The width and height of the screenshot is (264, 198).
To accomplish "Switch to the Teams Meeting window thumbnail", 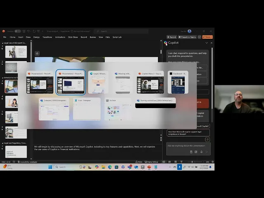I will click(123, 82).
